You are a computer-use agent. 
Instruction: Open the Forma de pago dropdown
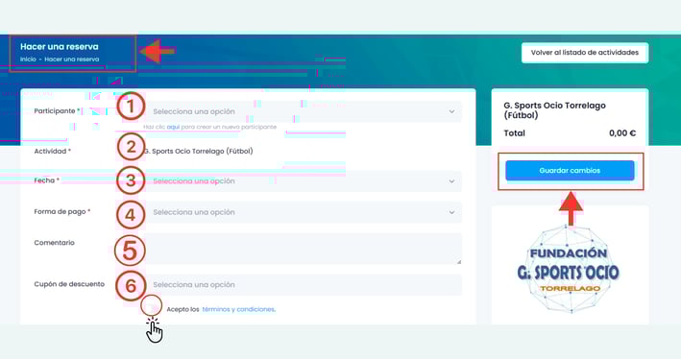[303, 212]
